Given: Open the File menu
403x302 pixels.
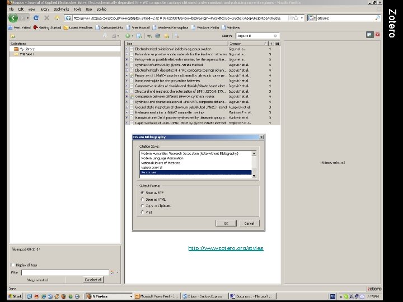Looking at the screenshot, I should point(11,10).
